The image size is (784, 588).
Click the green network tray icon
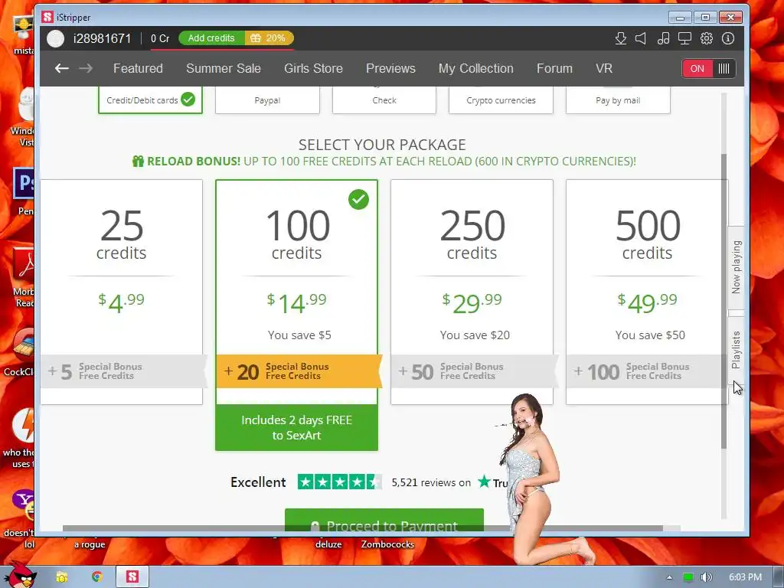point(688,577)
